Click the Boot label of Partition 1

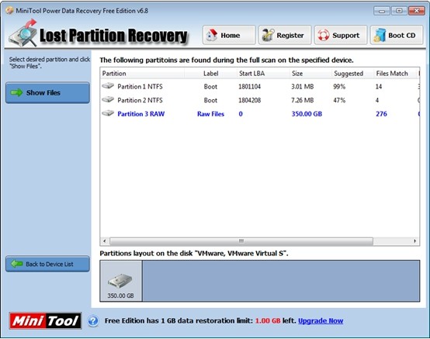tap(210, 87)
